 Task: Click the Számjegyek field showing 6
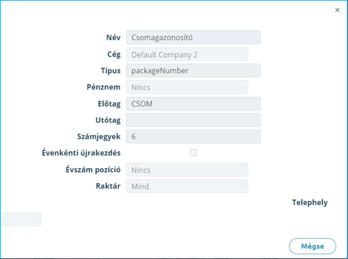(x=193, y=137)
